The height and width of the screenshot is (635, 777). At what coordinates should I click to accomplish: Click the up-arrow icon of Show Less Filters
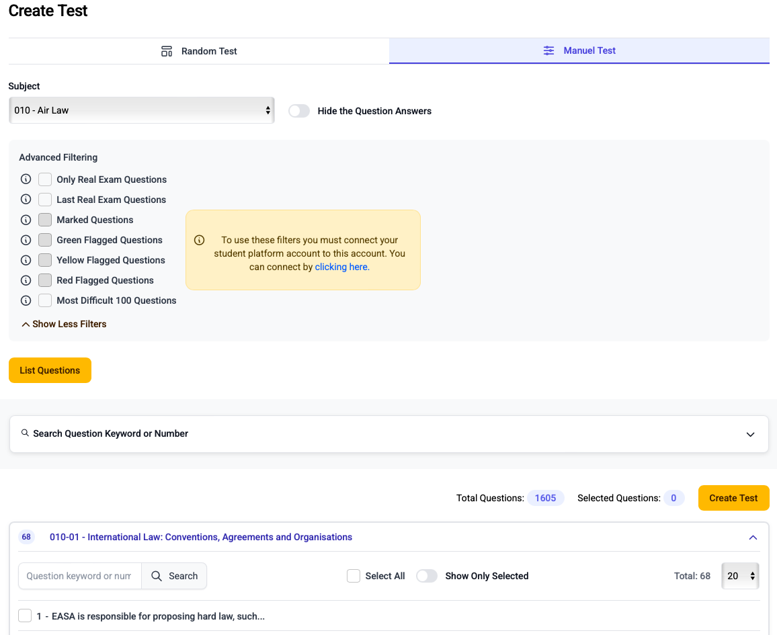[26, 325]
